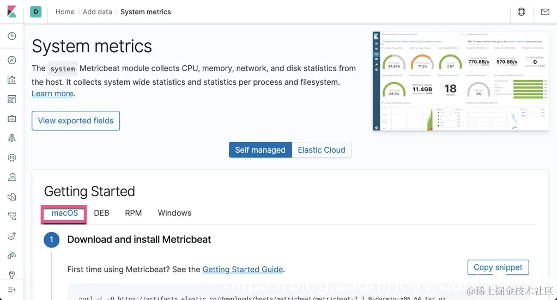The width and height of the screenshot is (557, 300).
Task: Select the Self managed option
Action: point(260,150)
